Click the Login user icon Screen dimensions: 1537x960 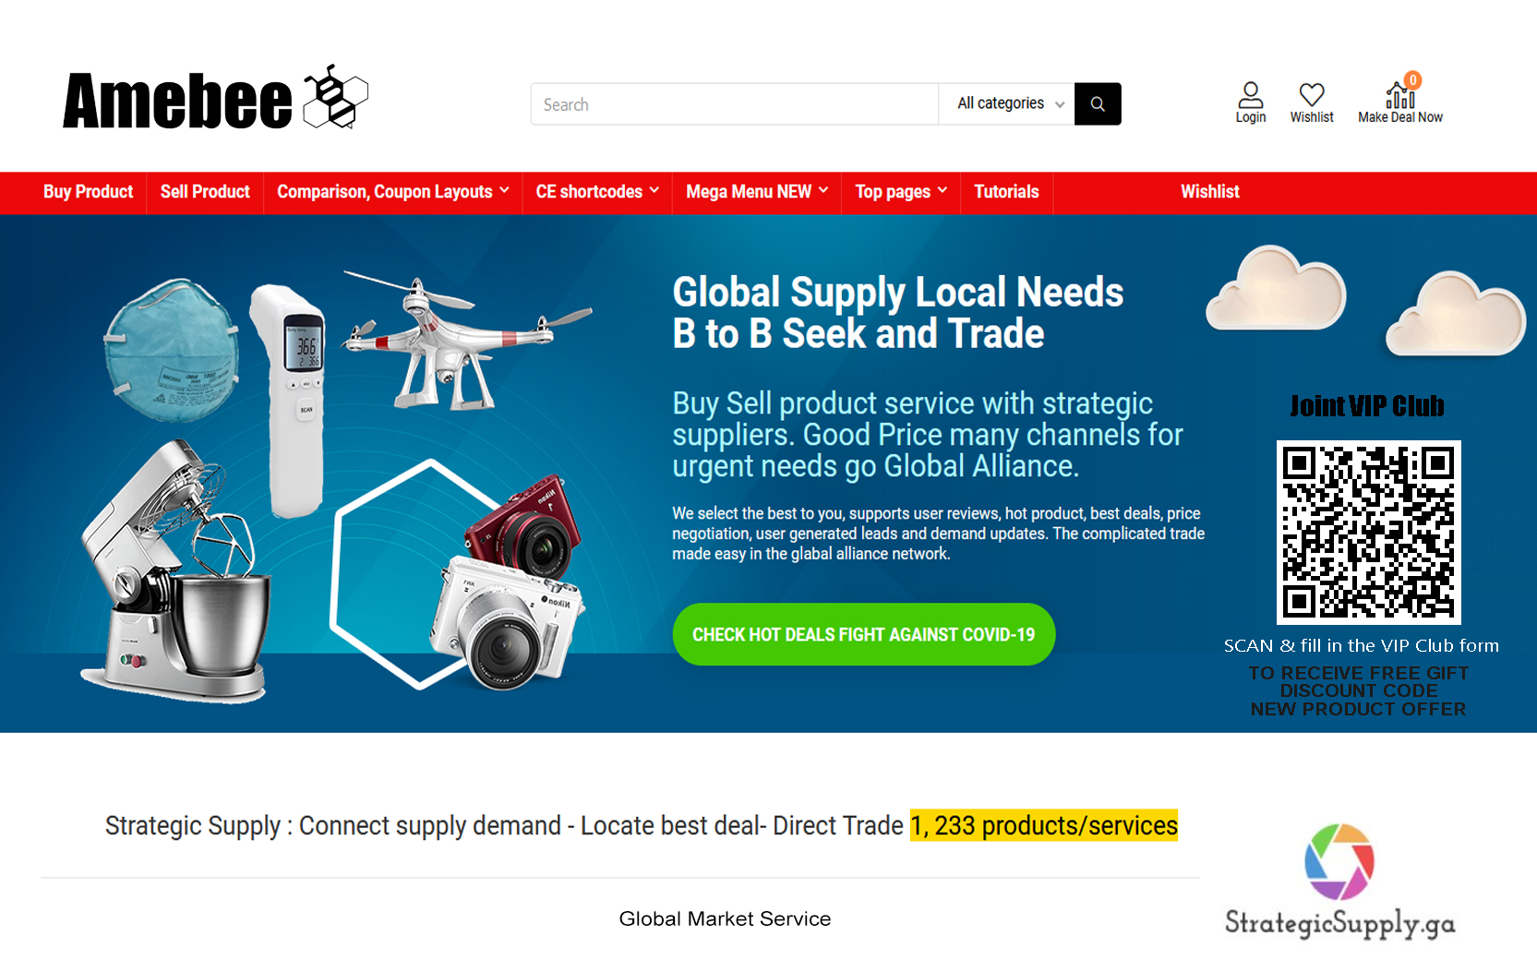coord(1250,95)
